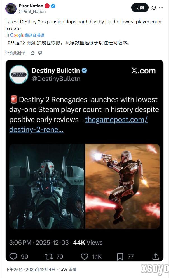Click the retweet icon with 70
The height and width of the screenshot is (278, 173).
point(49,257)
